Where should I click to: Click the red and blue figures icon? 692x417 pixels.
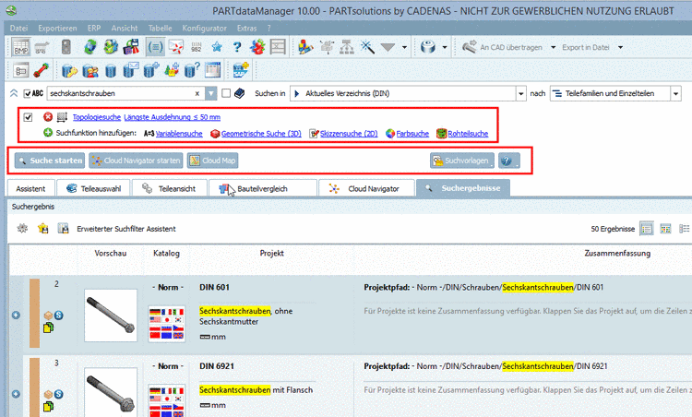point(257,47)
